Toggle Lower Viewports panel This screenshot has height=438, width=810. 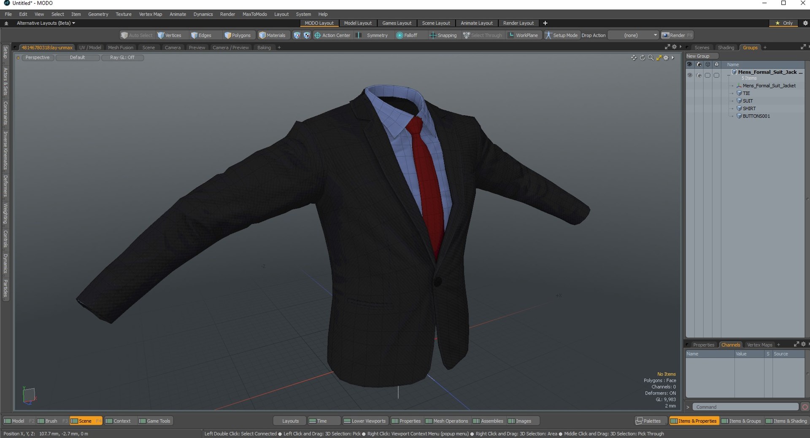click(364, 421)
